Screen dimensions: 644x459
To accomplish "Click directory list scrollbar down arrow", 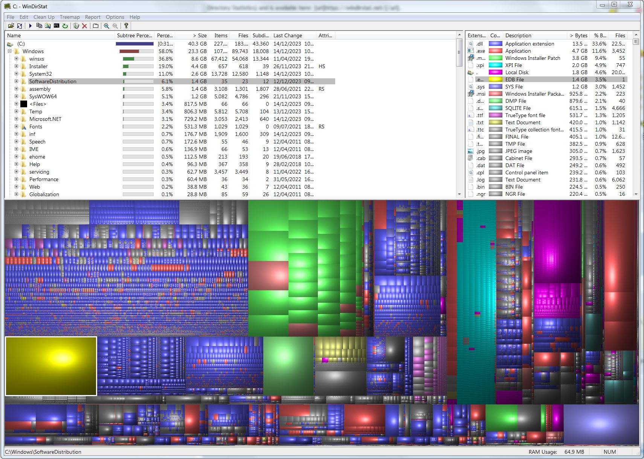I will pos(459,194).
